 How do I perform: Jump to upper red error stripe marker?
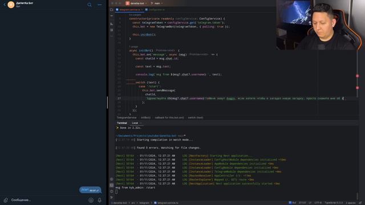358,76
